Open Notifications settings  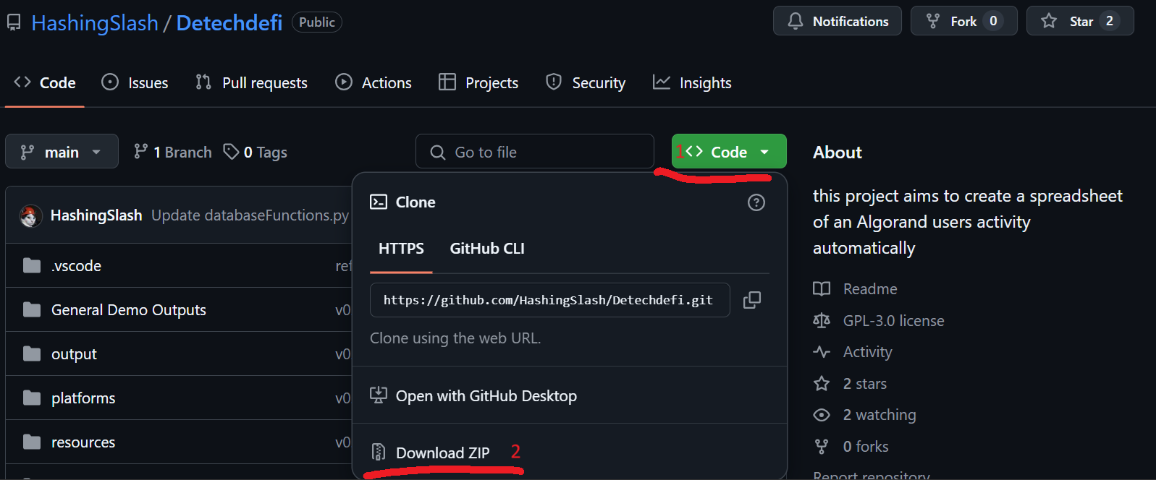[837, 21]
